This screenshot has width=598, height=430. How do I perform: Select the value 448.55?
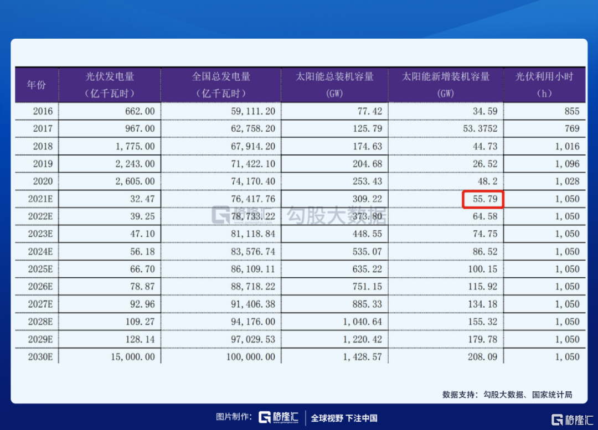(367, 234)
